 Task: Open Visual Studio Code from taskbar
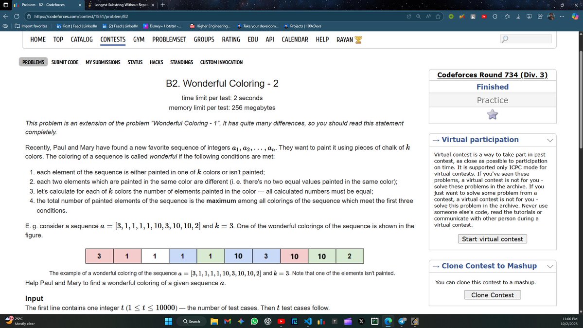point(308,321)
